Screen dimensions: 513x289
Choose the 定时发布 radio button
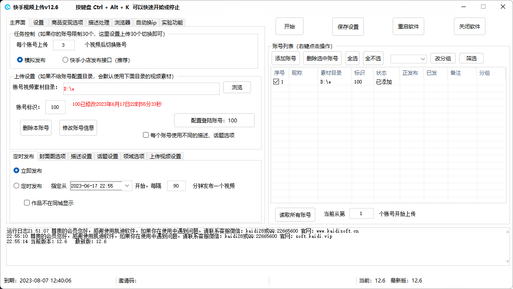(x=16, y=186)
